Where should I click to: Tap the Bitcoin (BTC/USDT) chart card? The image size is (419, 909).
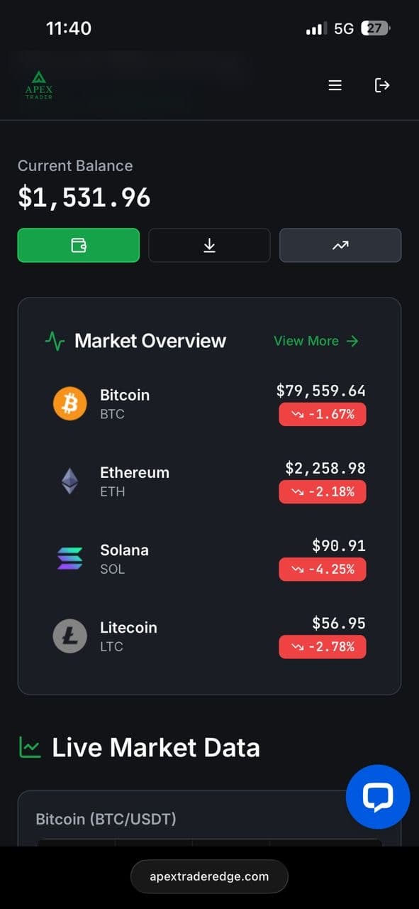pos(209,818)
